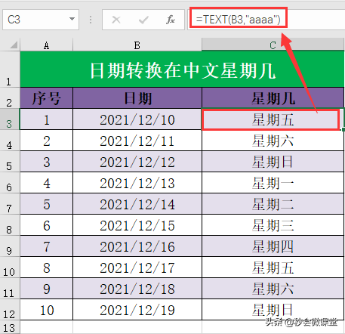Select the cell with date 2021/12/16
The height and width of the screenshot is (334, 345).
137,246
